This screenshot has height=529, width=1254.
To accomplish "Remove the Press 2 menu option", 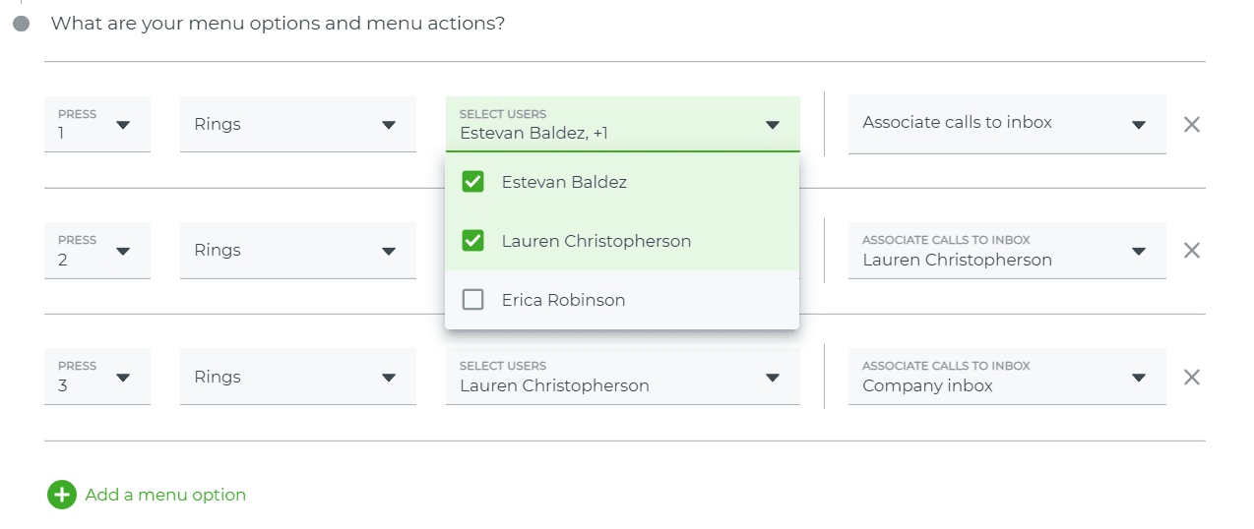I will pyautogui.click(x=1191, y=251).
